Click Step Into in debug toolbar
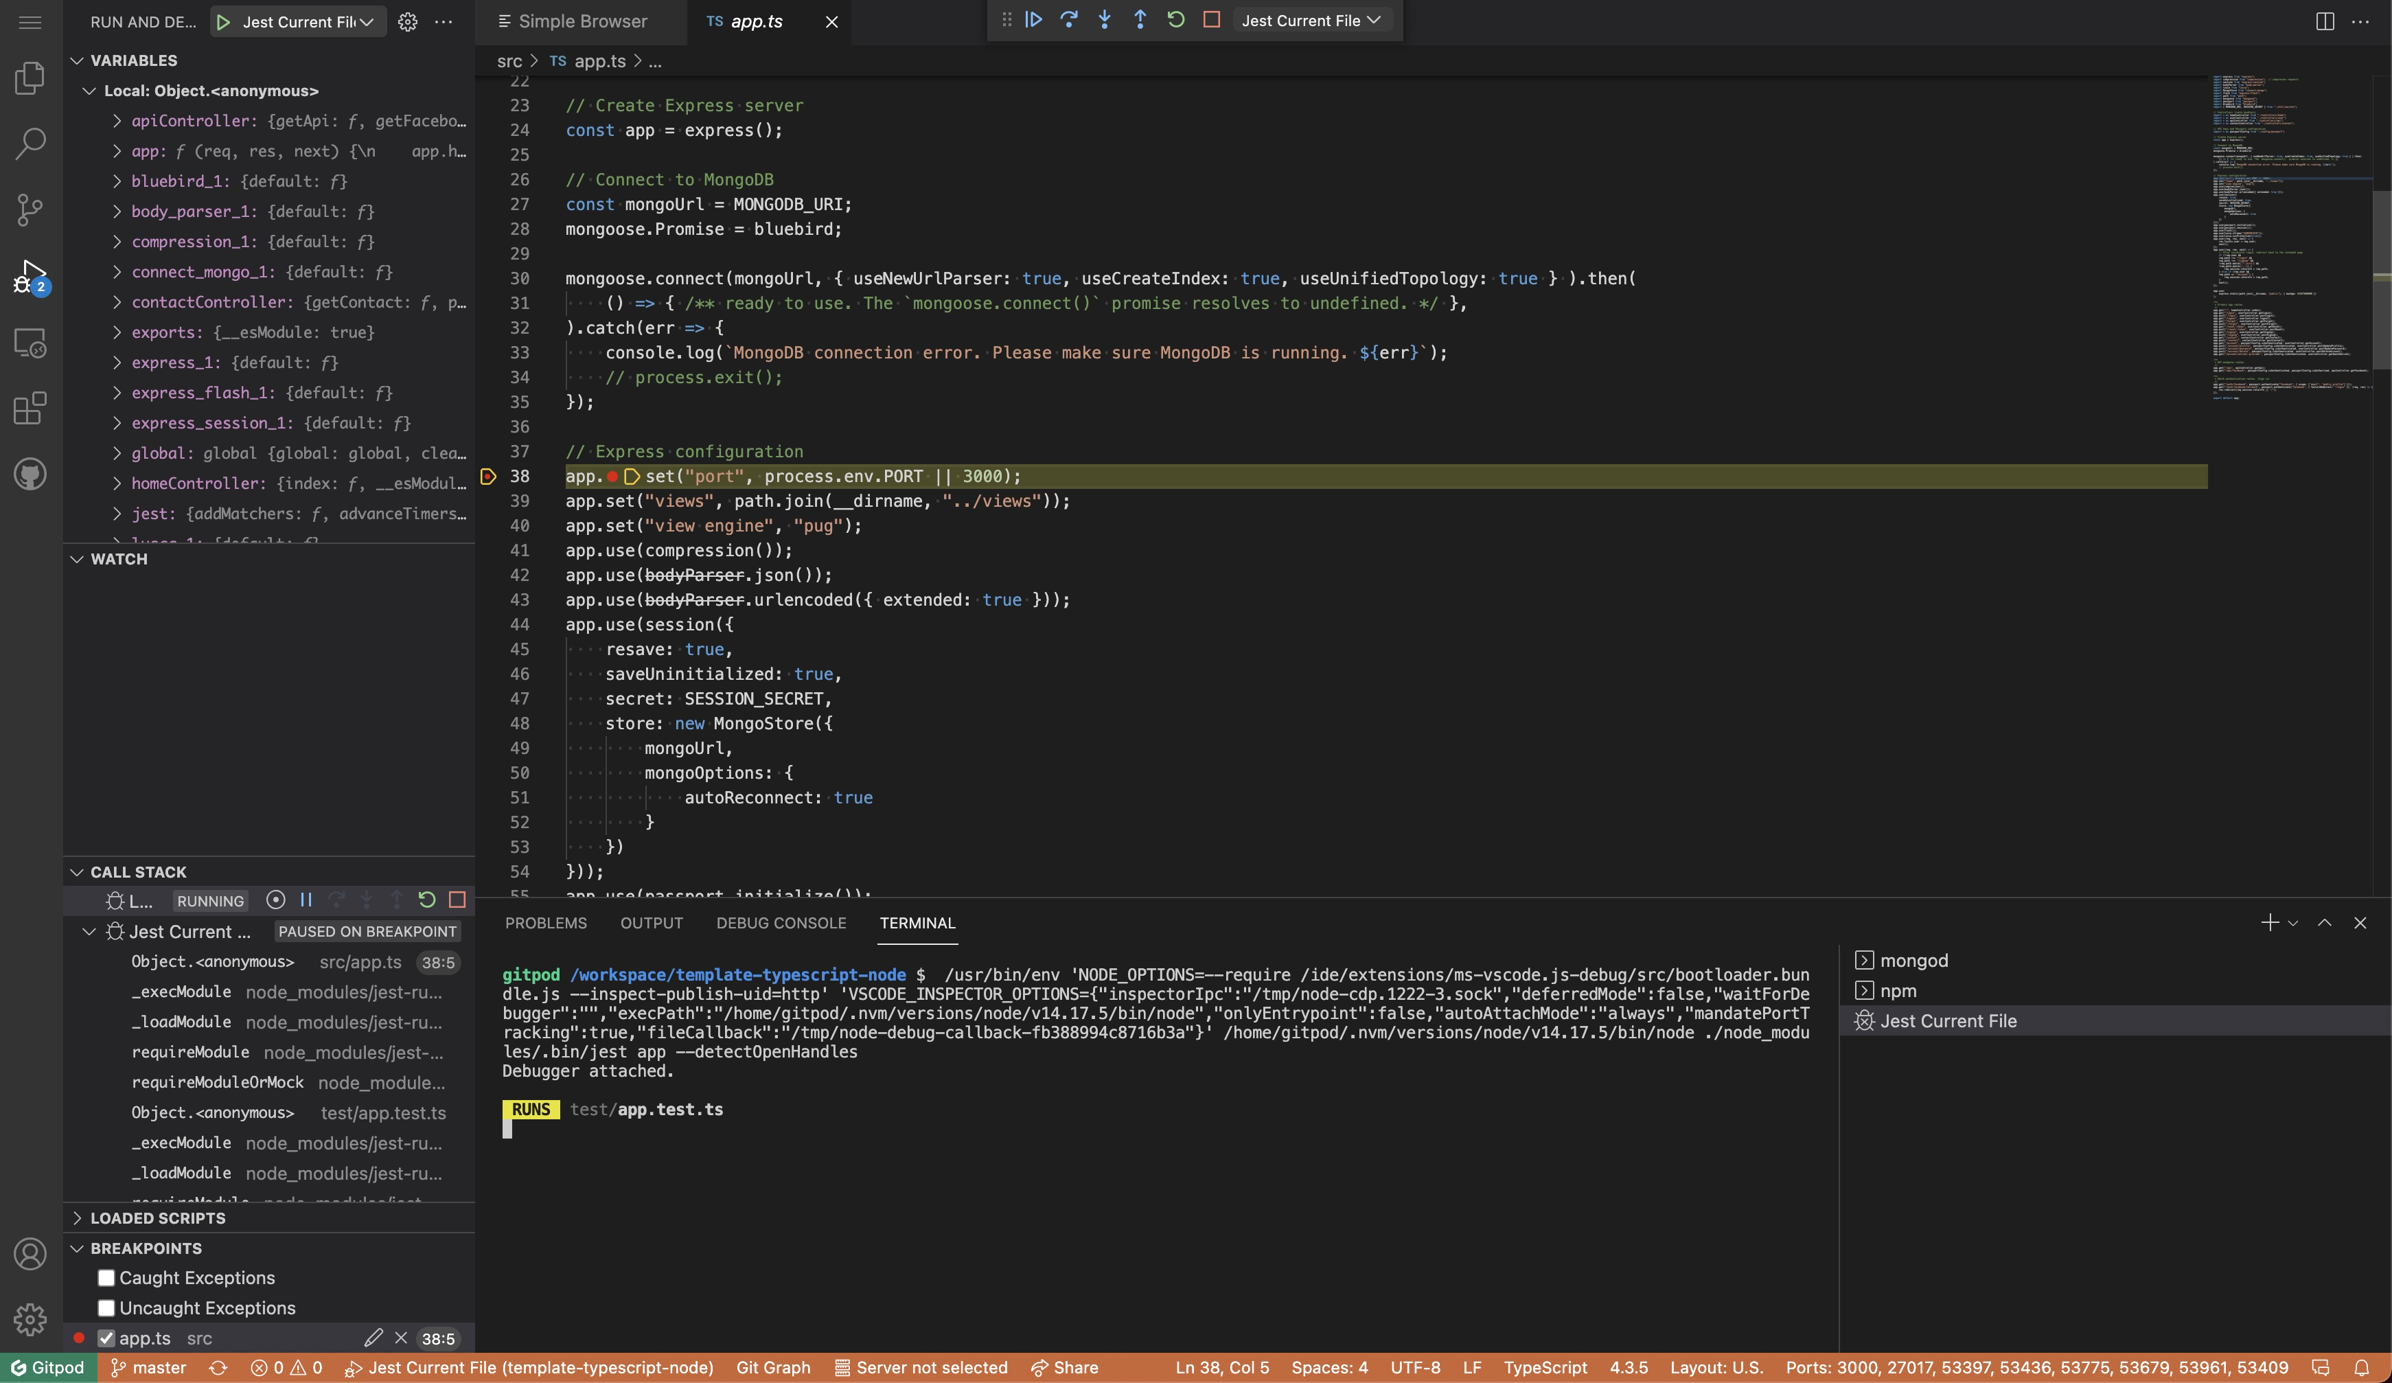The height and width of the screenshot is (1383, 2392). pyautogui.click(x=1104, y=20)
